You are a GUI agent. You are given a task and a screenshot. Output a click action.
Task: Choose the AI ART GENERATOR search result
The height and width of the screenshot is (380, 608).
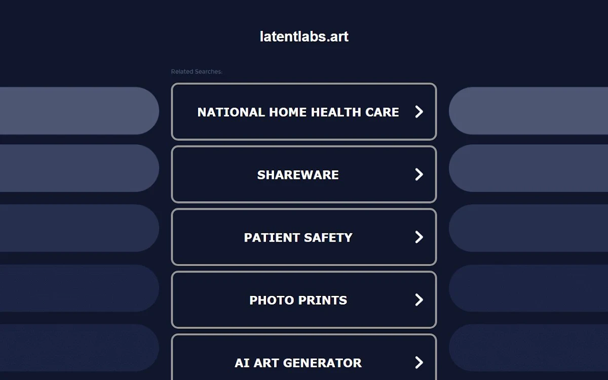coord(304,357)
